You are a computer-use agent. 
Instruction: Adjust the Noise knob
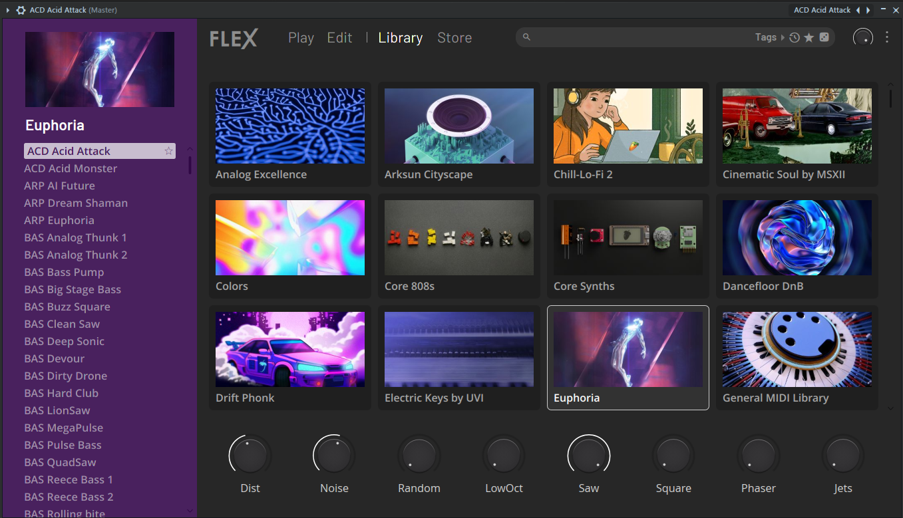point(334,455)
